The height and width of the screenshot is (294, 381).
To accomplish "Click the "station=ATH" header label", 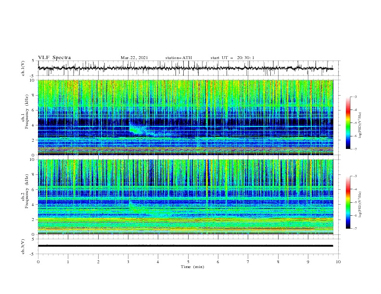I will point(178,58).
